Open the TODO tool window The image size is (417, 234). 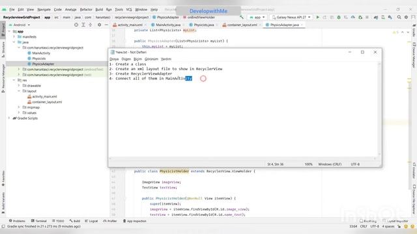coord(58,221)
